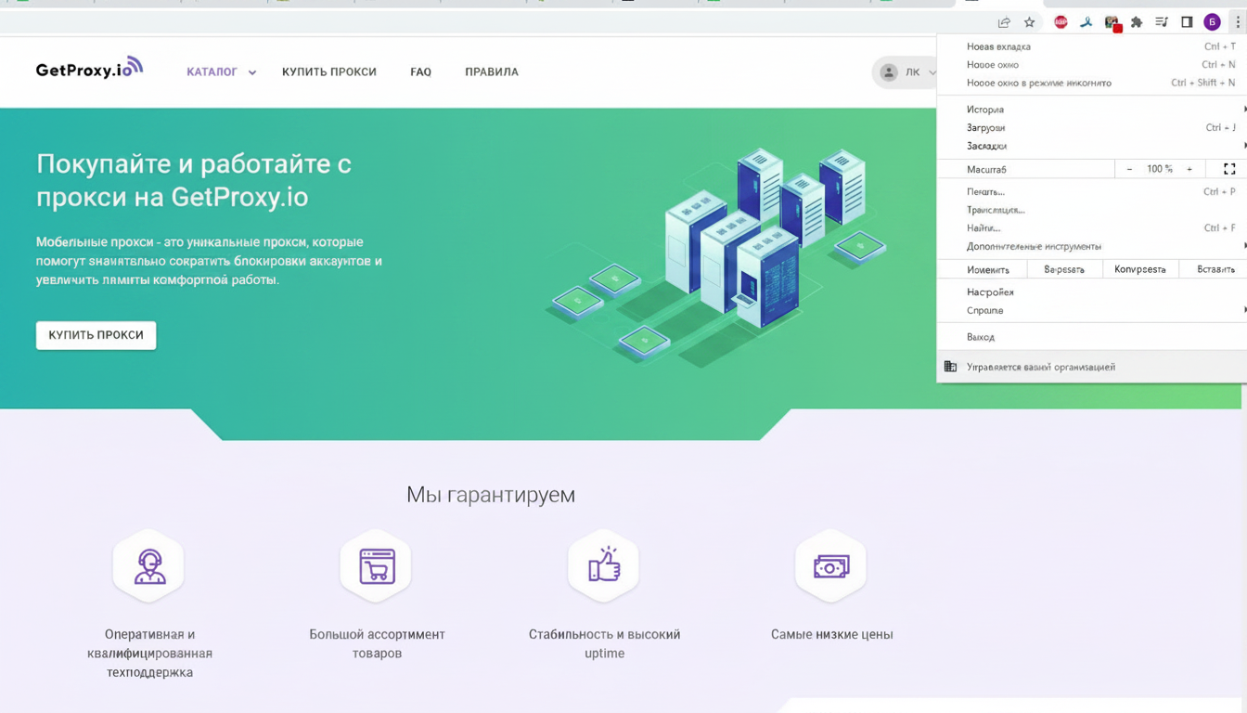Click the headline Покупайте и работайте с прокси

coord(194,180)
